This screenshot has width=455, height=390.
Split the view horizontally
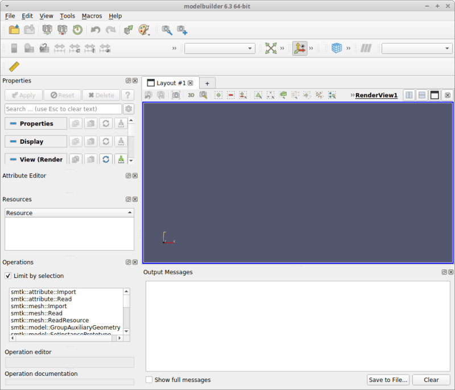409,95
